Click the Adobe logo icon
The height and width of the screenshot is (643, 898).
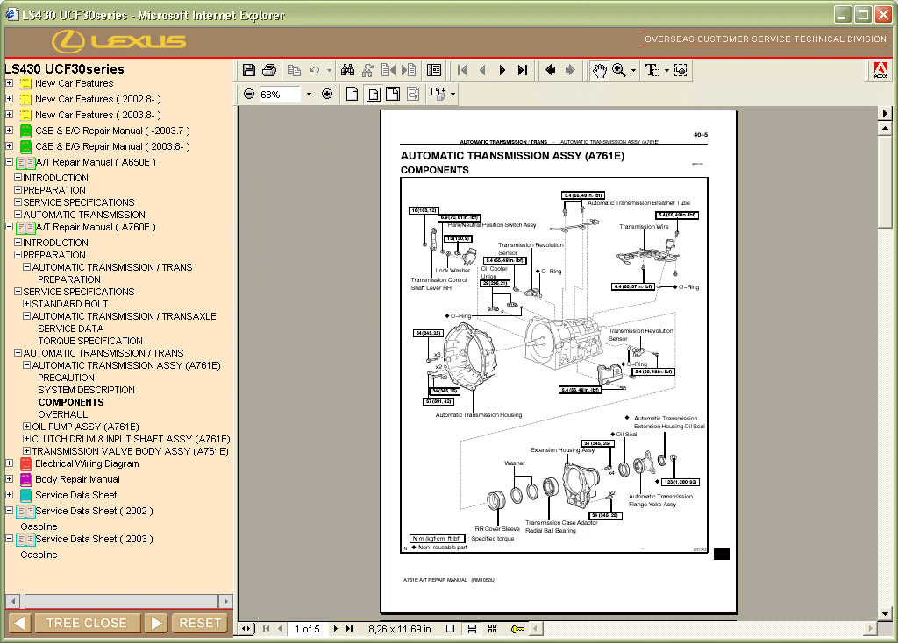(880, 70)
